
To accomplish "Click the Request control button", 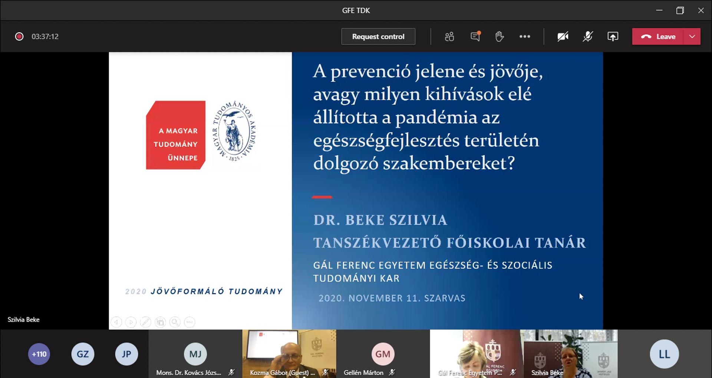I will click(x=378, y=37).
